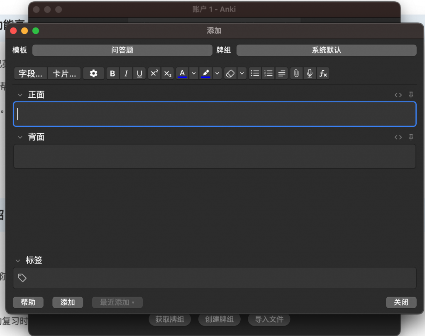Toggle the HTML editor for the 正面 field

click(398, 95)
